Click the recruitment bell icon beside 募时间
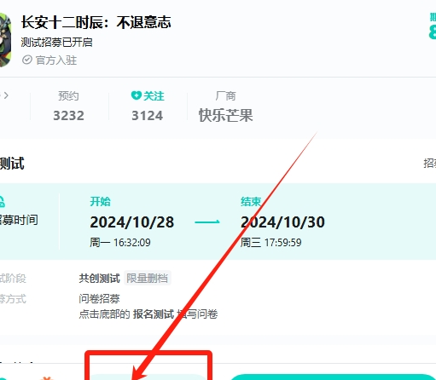 (x=2, y=202)
